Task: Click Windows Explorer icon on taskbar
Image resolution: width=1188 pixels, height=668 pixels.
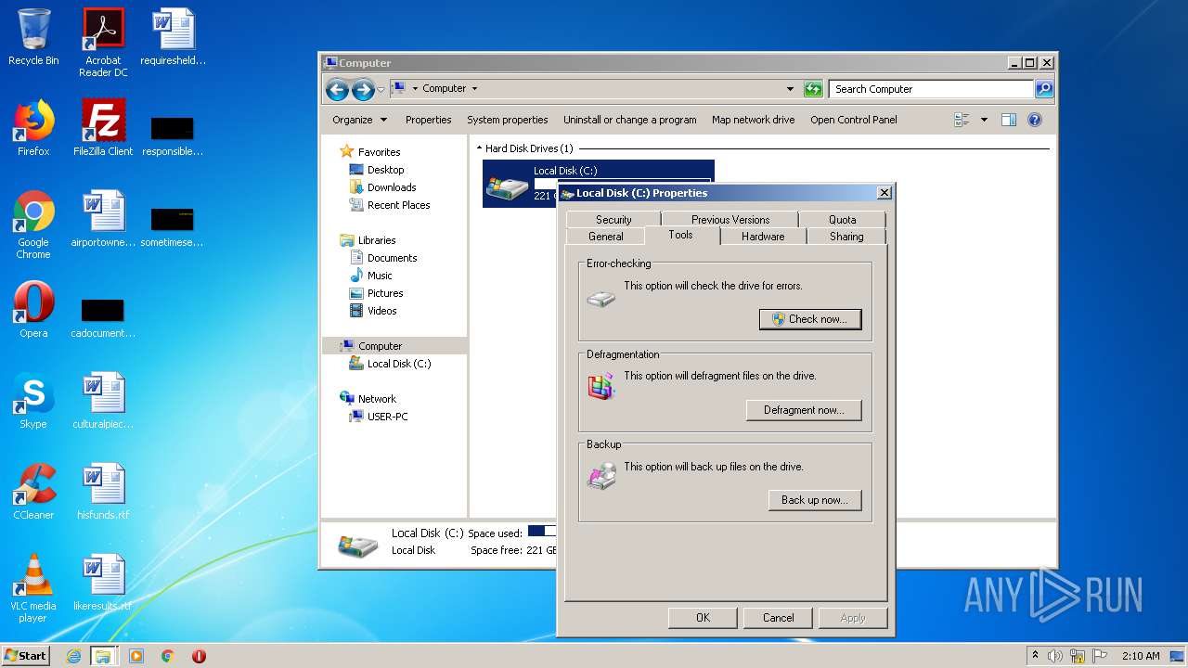Action: [103, 656]
